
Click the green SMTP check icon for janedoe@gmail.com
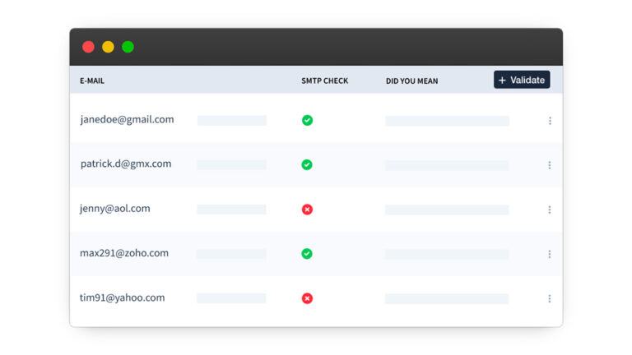pos(307,120)
